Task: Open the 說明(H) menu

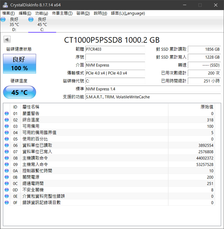Action: tap(100, 13)
